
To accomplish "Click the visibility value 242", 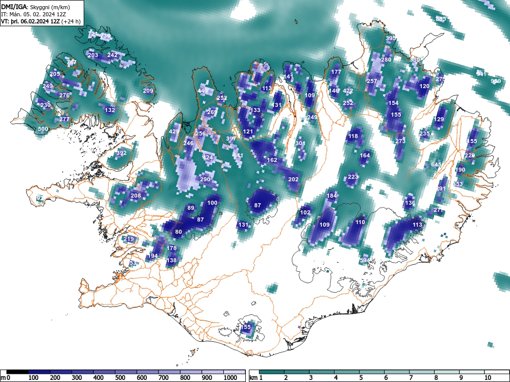I will click(x=112, y=55).
